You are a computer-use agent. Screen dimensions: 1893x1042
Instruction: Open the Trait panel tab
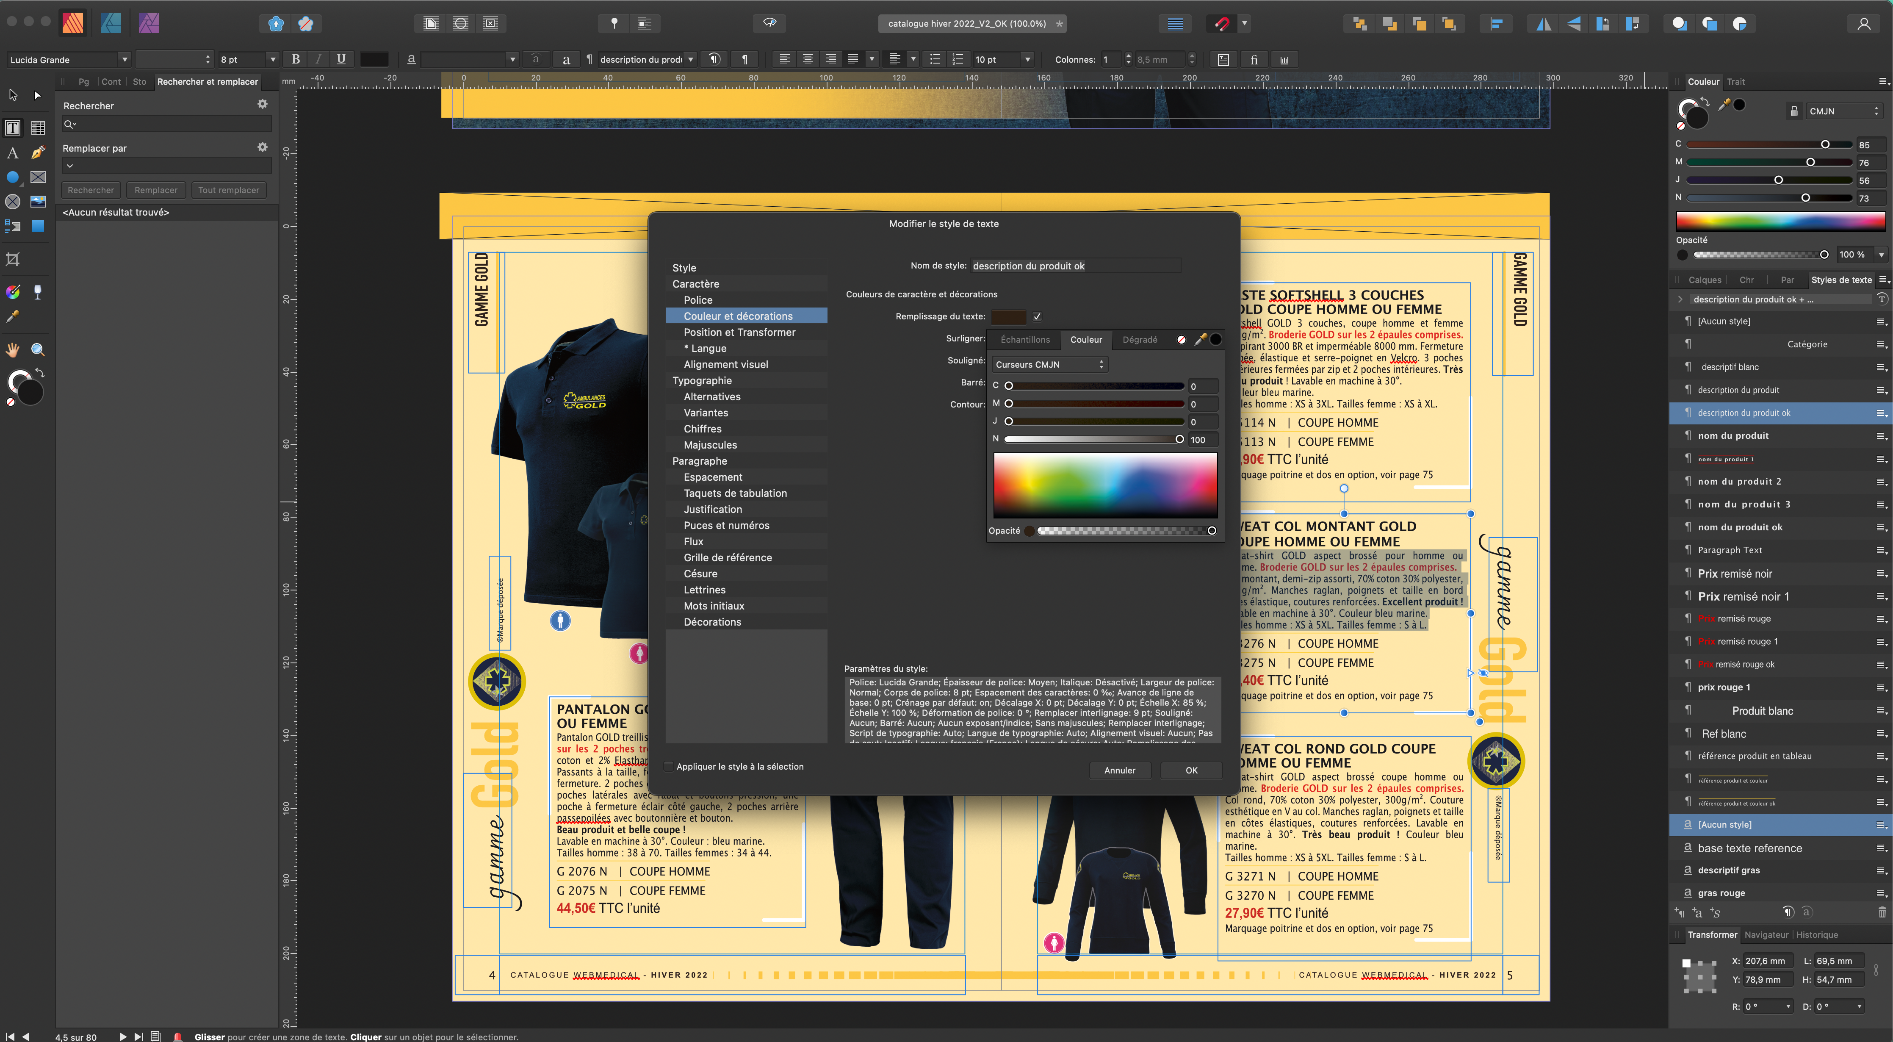pos(1736,82)
